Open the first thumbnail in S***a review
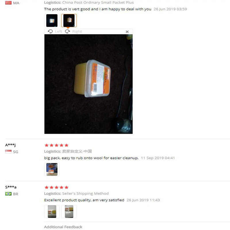230x230 pixels. (x=52, y=211)
